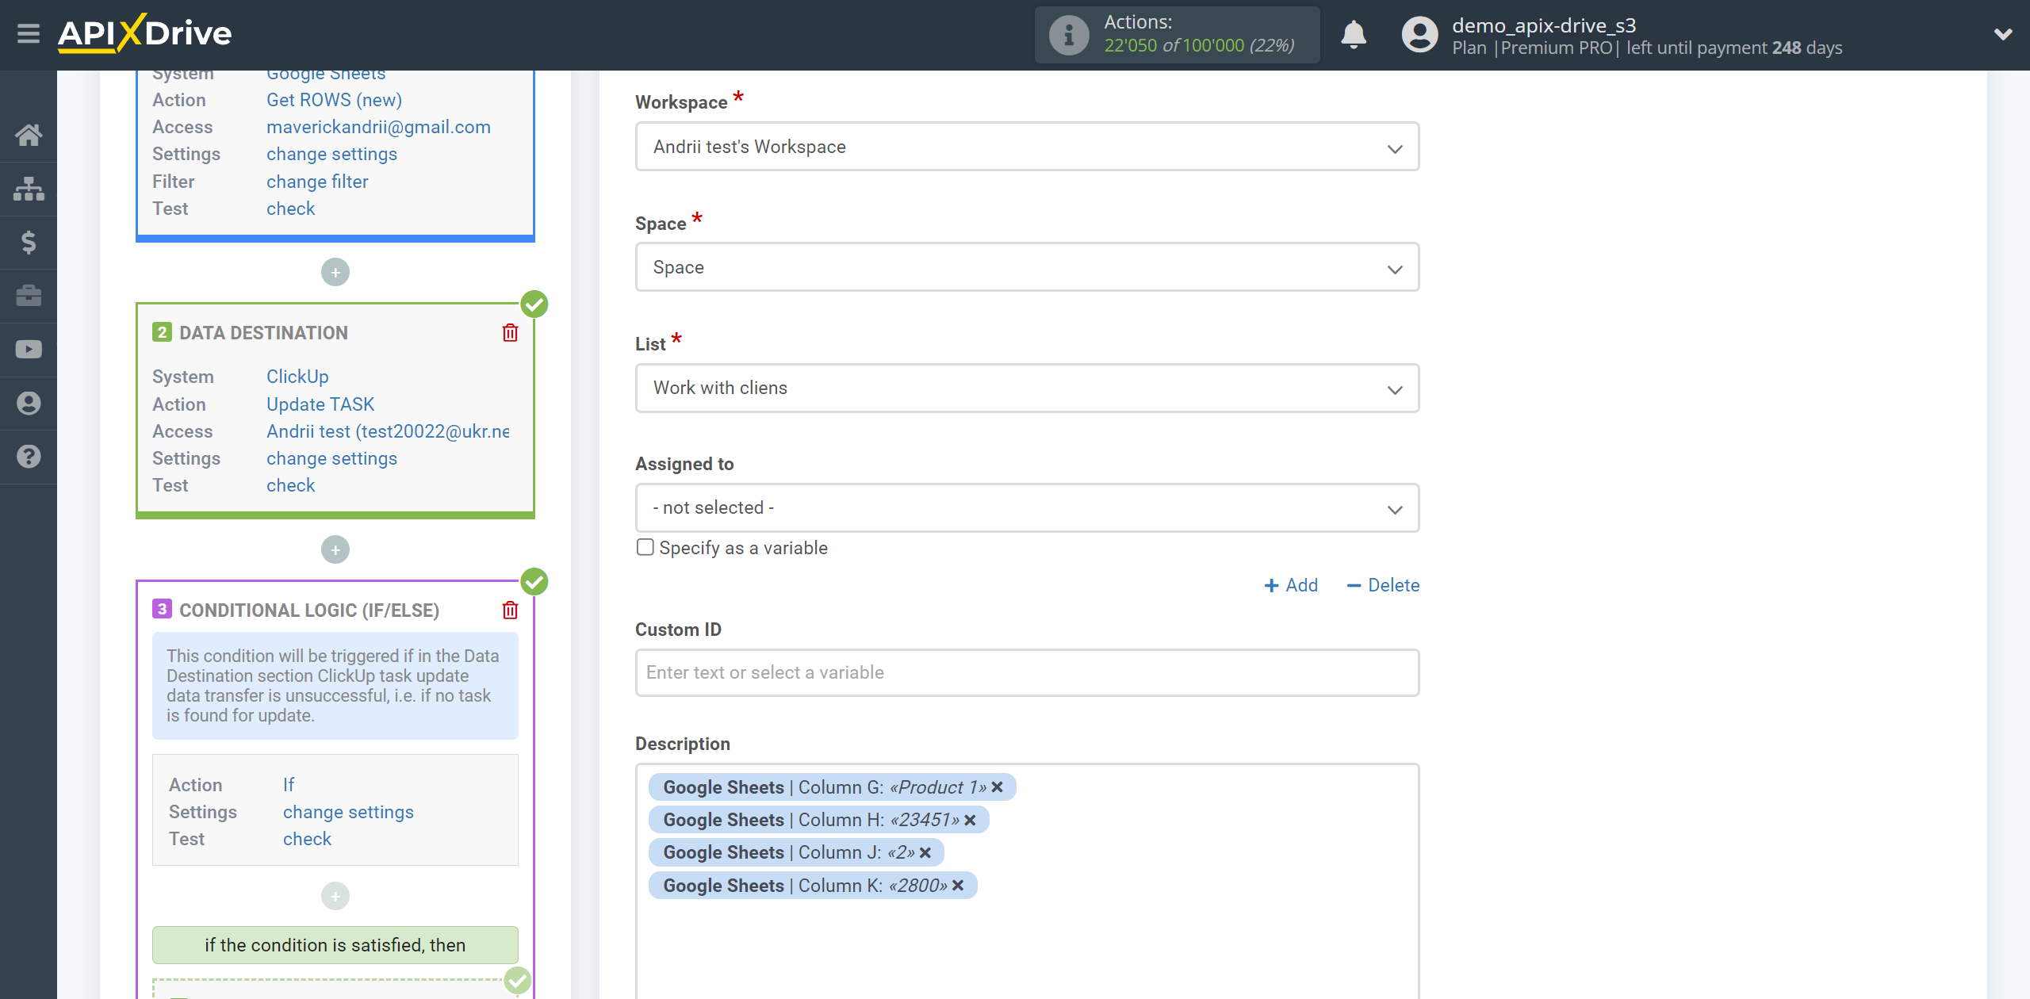Click change filter link

tap(317, 182)
